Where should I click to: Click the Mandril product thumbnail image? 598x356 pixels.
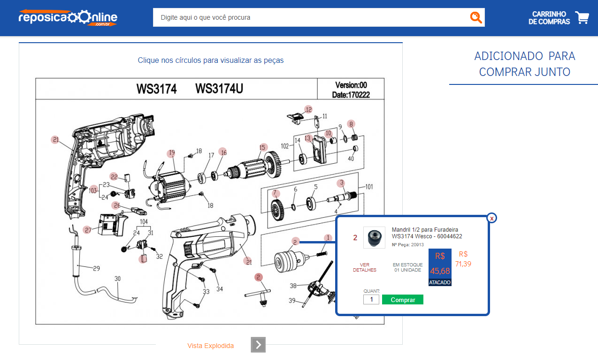(374, 238)
